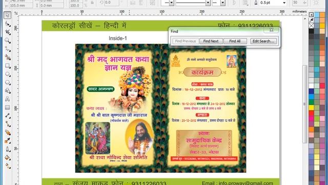Select the Interactive Fill tool
This screenshot has width=328, height=185.
8,166
